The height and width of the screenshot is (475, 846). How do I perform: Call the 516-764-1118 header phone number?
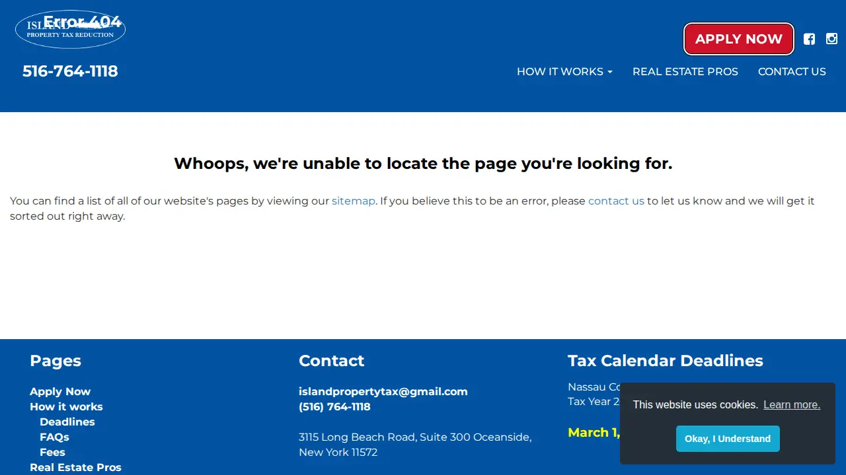pos(70,71)
